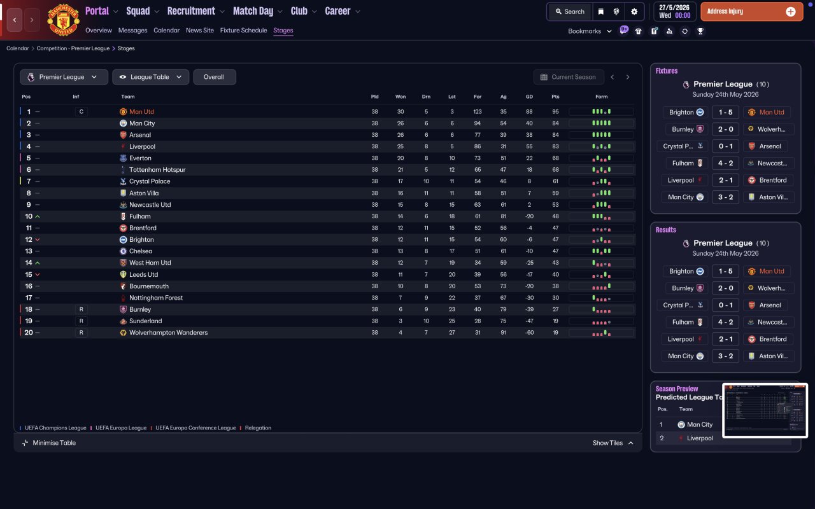The image size is (815, 509).
Task: Click the Sunderland badge in league table
Action: coord(124,321)
